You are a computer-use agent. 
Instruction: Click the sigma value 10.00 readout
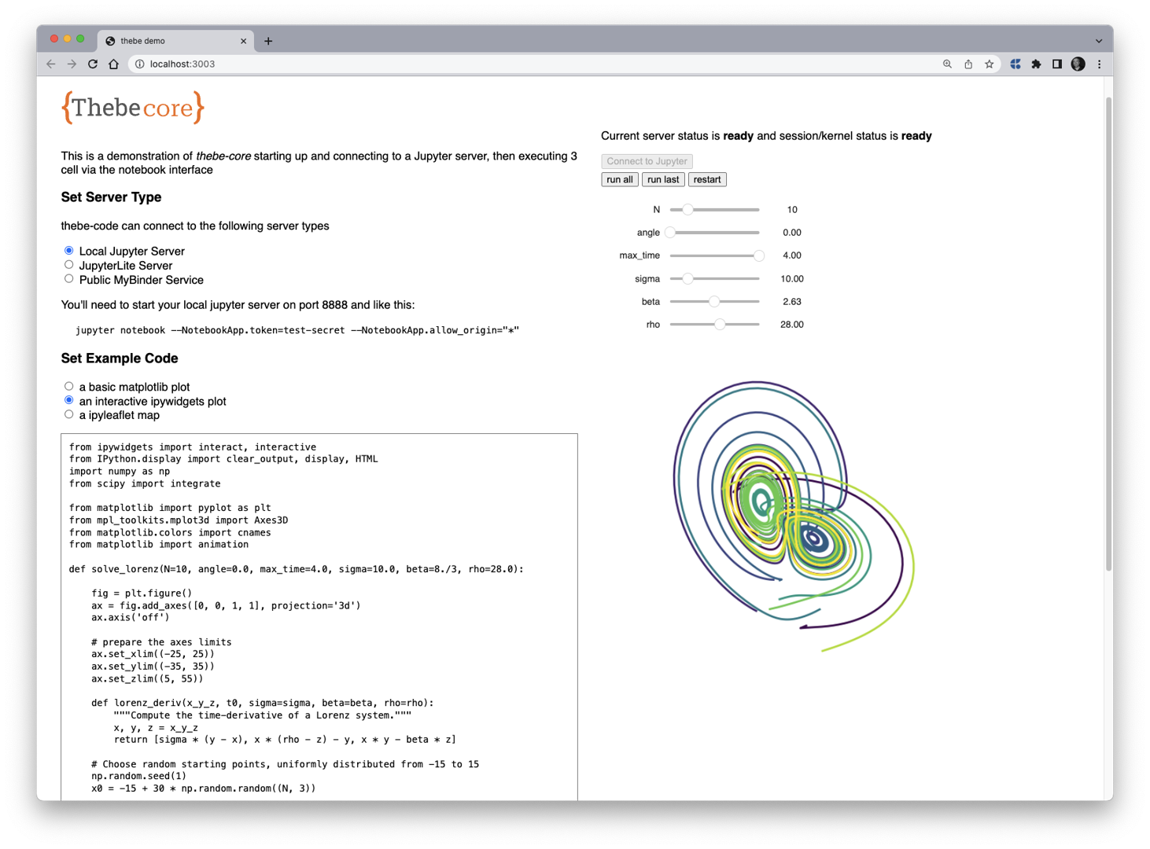(792, 279)
